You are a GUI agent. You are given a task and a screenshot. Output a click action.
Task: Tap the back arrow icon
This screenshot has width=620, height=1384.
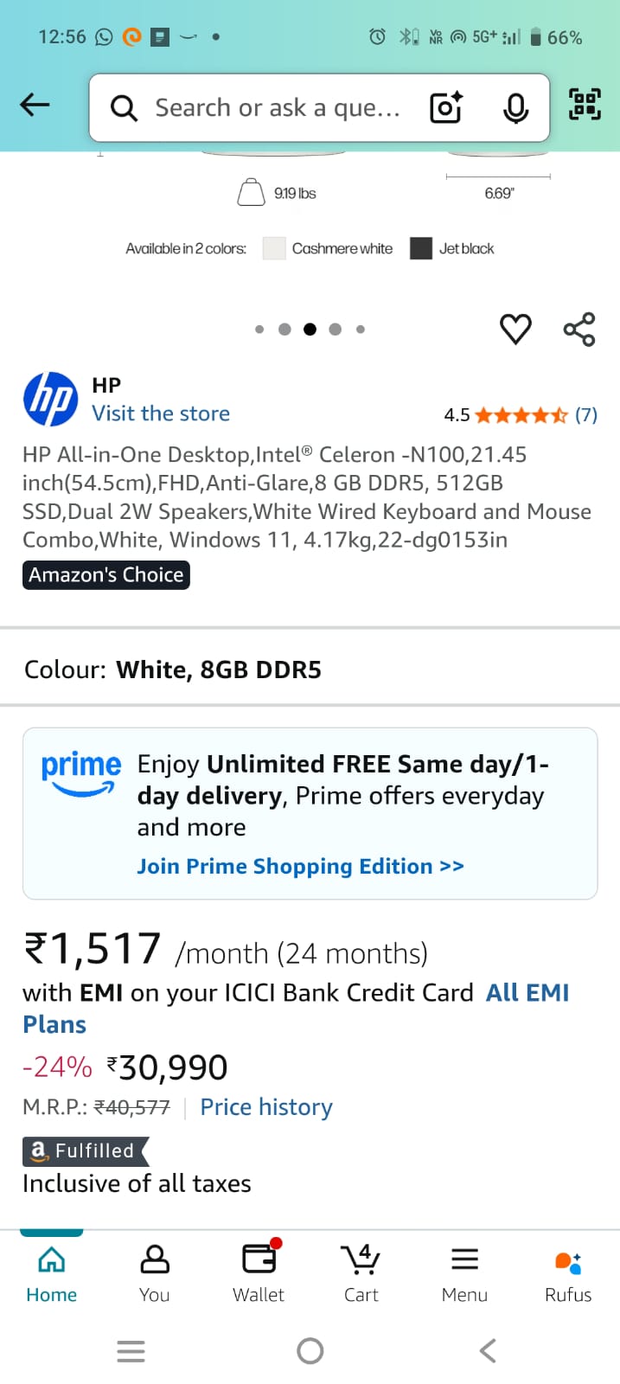pos(35,106)
